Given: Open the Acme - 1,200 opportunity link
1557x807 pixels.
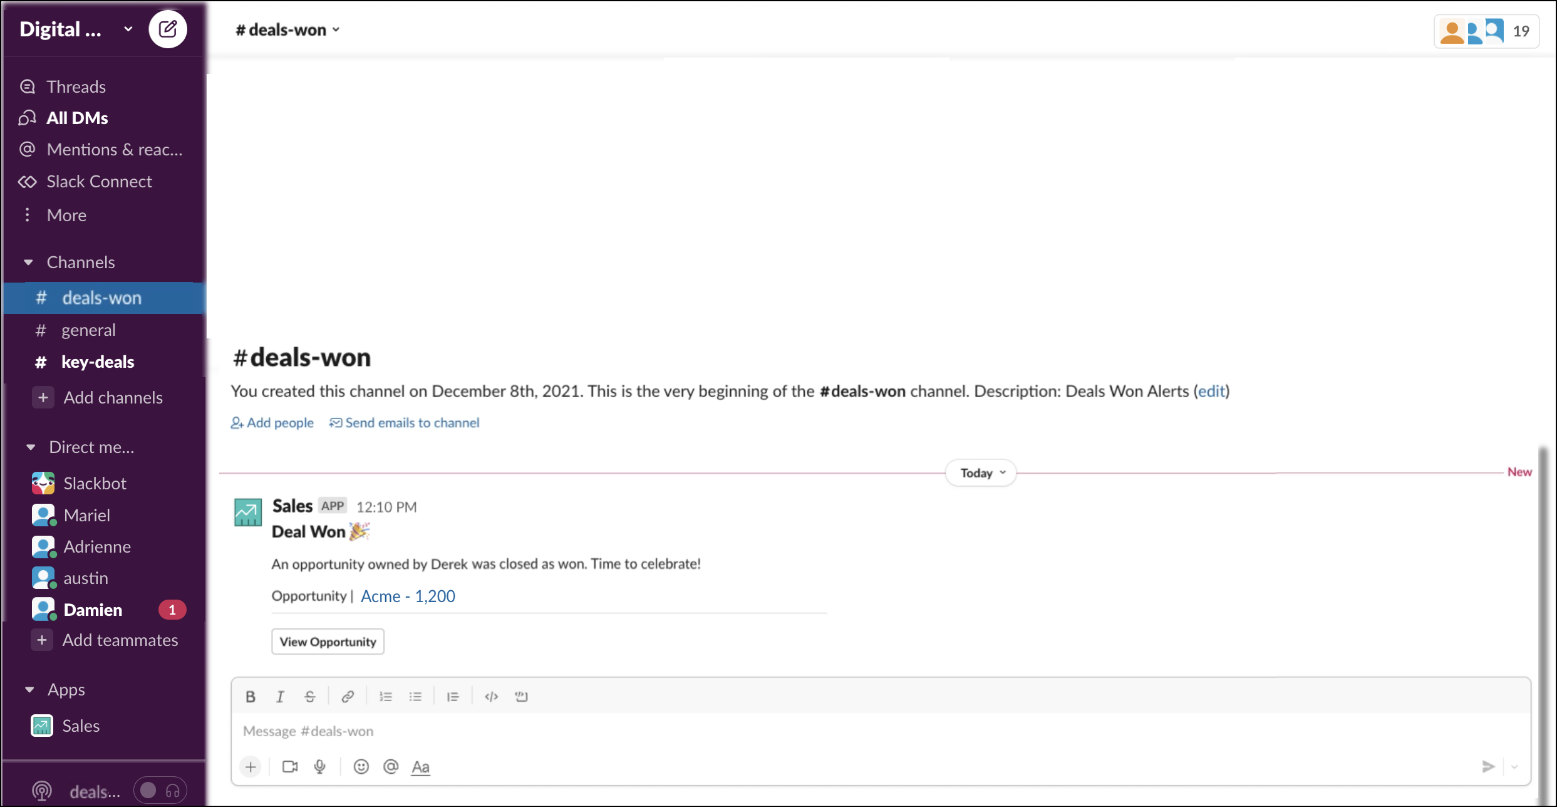Looking at the screenshot, I should click(x=408, y=596).
